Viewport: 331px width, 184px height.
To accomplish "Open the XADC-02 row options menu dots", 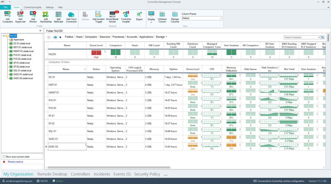I will 86,145.
